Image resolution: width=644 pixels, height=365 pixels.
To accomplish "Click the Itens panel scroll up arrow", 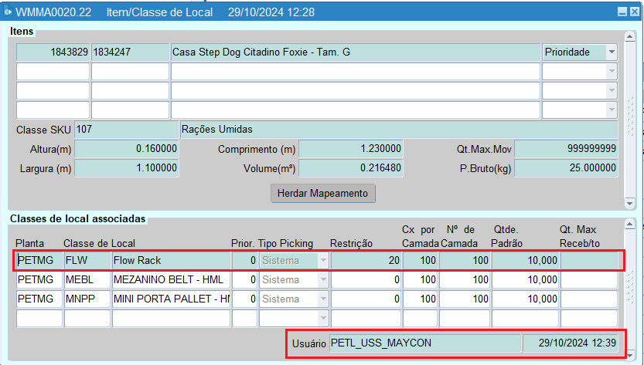I will click(629, 35).
